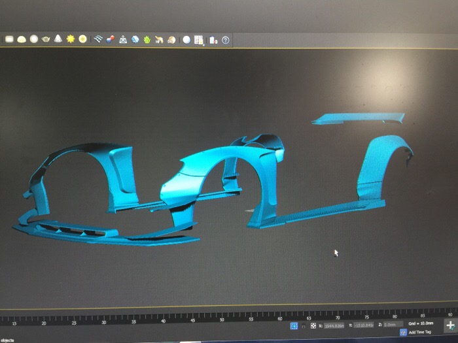Click the red and blue spheres icon
The image size is (458, 343).
click(111, 39)
